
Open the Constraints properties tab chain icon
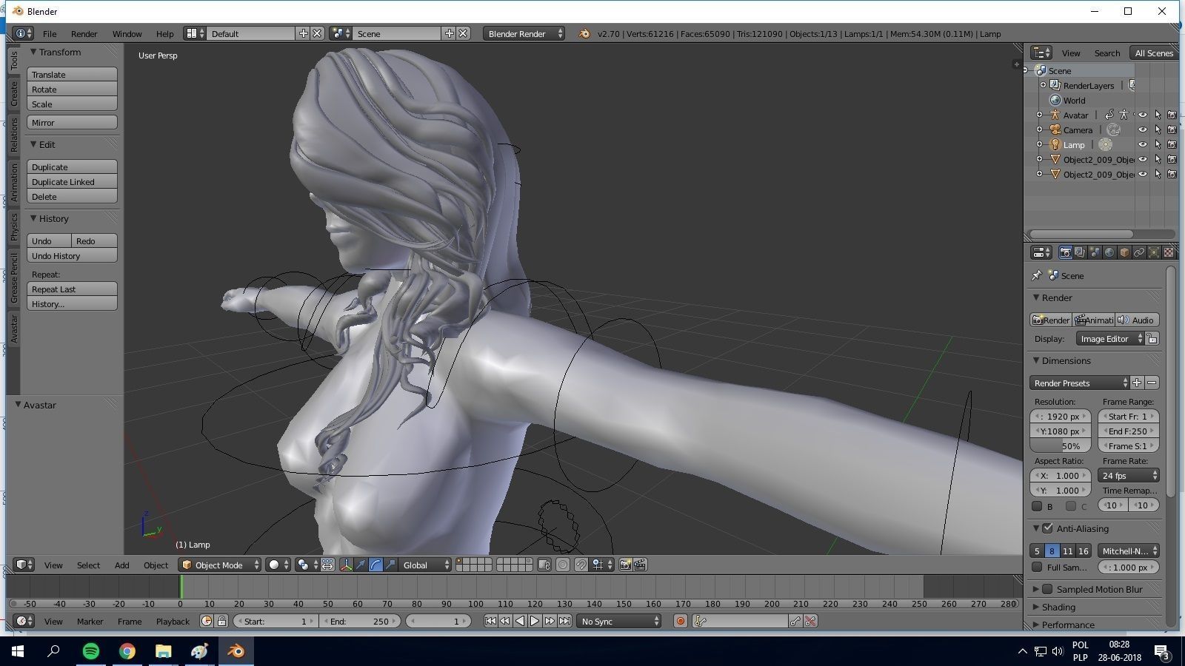(x=1139, y=252)
